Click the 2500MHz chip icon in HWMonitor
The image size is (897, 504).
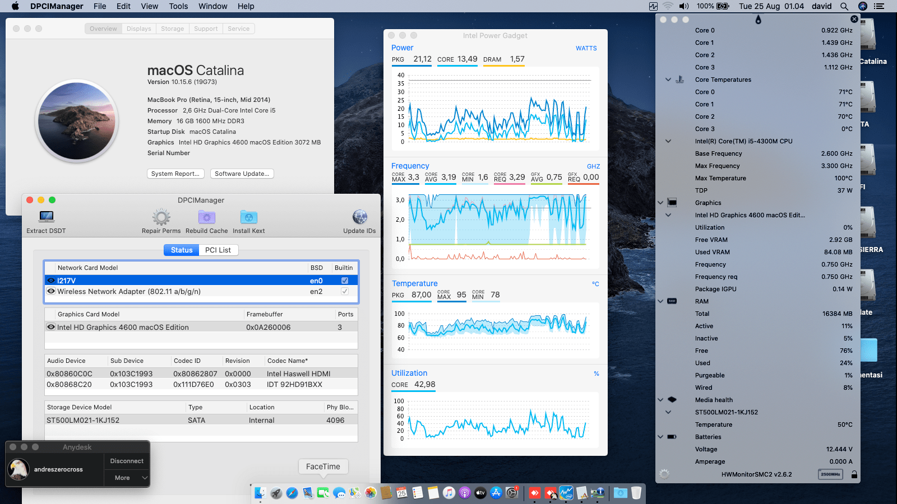830,474
